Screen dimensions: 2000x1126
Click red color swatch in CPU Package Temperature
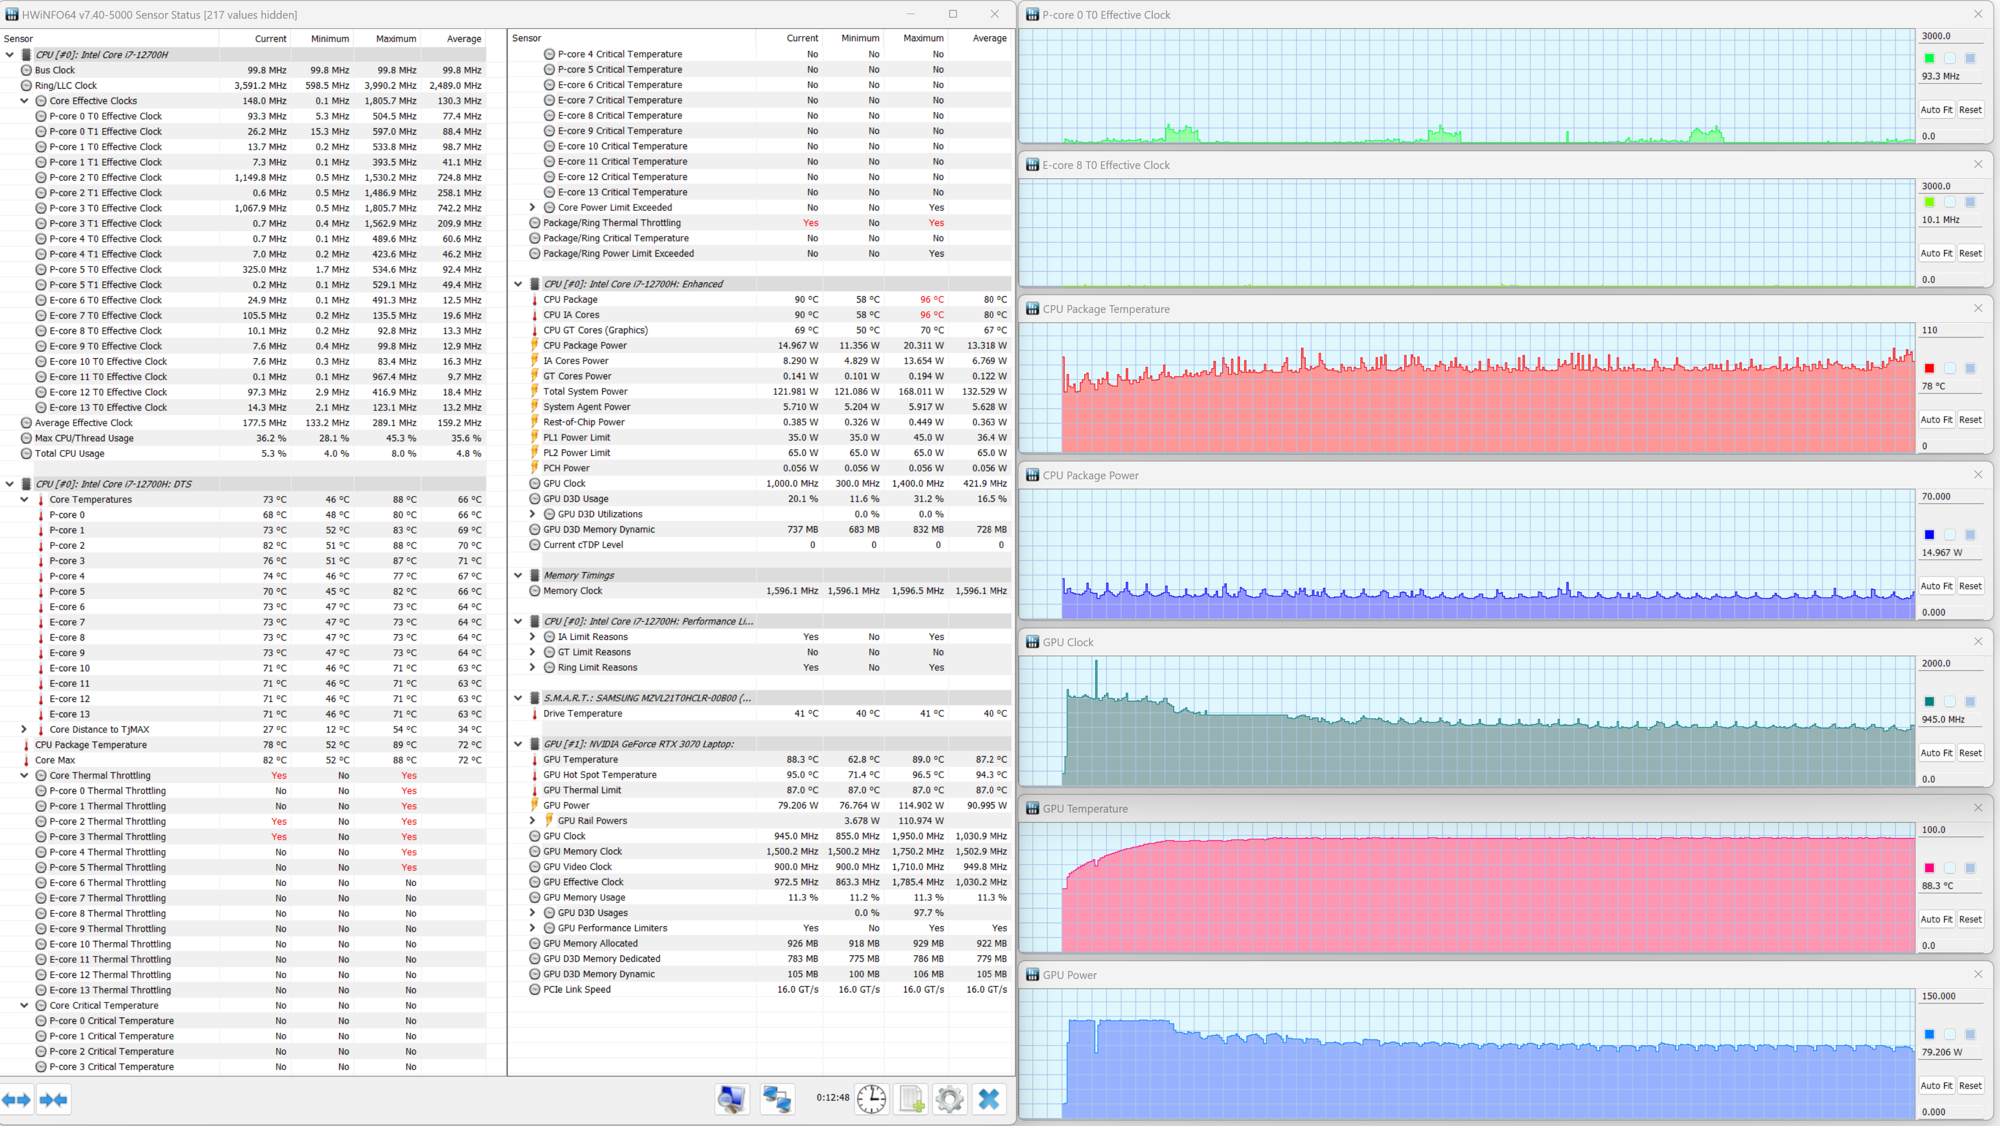pyautogui.click(x=1930, y=369)
